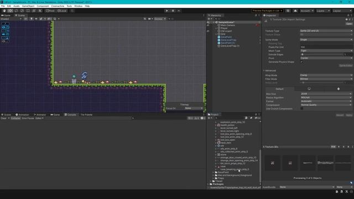This screenshot has height=199, width=354.
Task: Toggle visibility of SampleScene in Hierarchy
Action: click(x=208, y=22)
